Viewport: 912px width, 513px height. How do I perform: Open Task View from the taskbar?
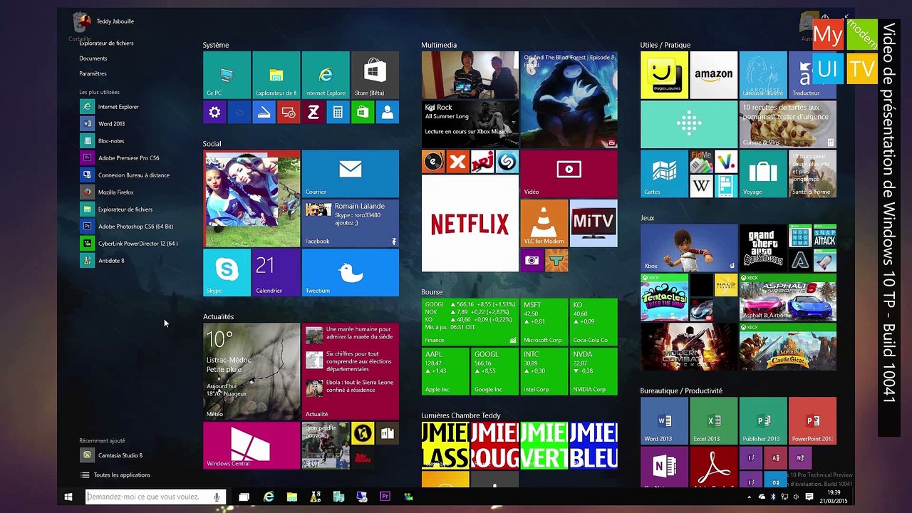click(244, 497)
